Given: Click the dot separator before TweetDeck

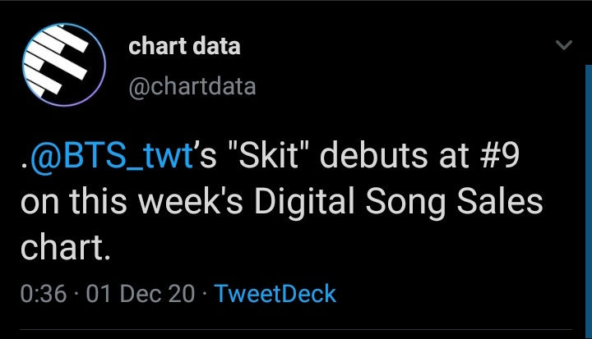Looking at the screenshot, I should tap(203, 294).
